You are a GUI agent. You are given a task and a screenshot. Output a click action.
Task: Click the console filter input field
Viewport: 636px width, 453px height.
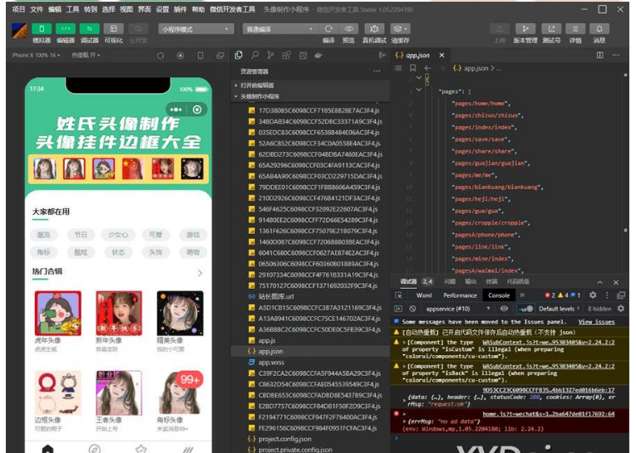tap(525, 309)
